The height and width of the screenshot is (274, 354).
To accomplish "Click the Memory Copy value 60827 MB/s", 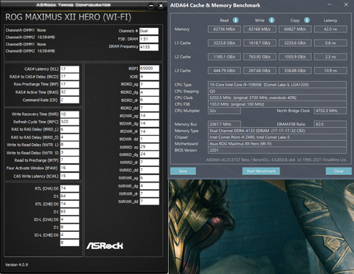I will tap(295, 29).
